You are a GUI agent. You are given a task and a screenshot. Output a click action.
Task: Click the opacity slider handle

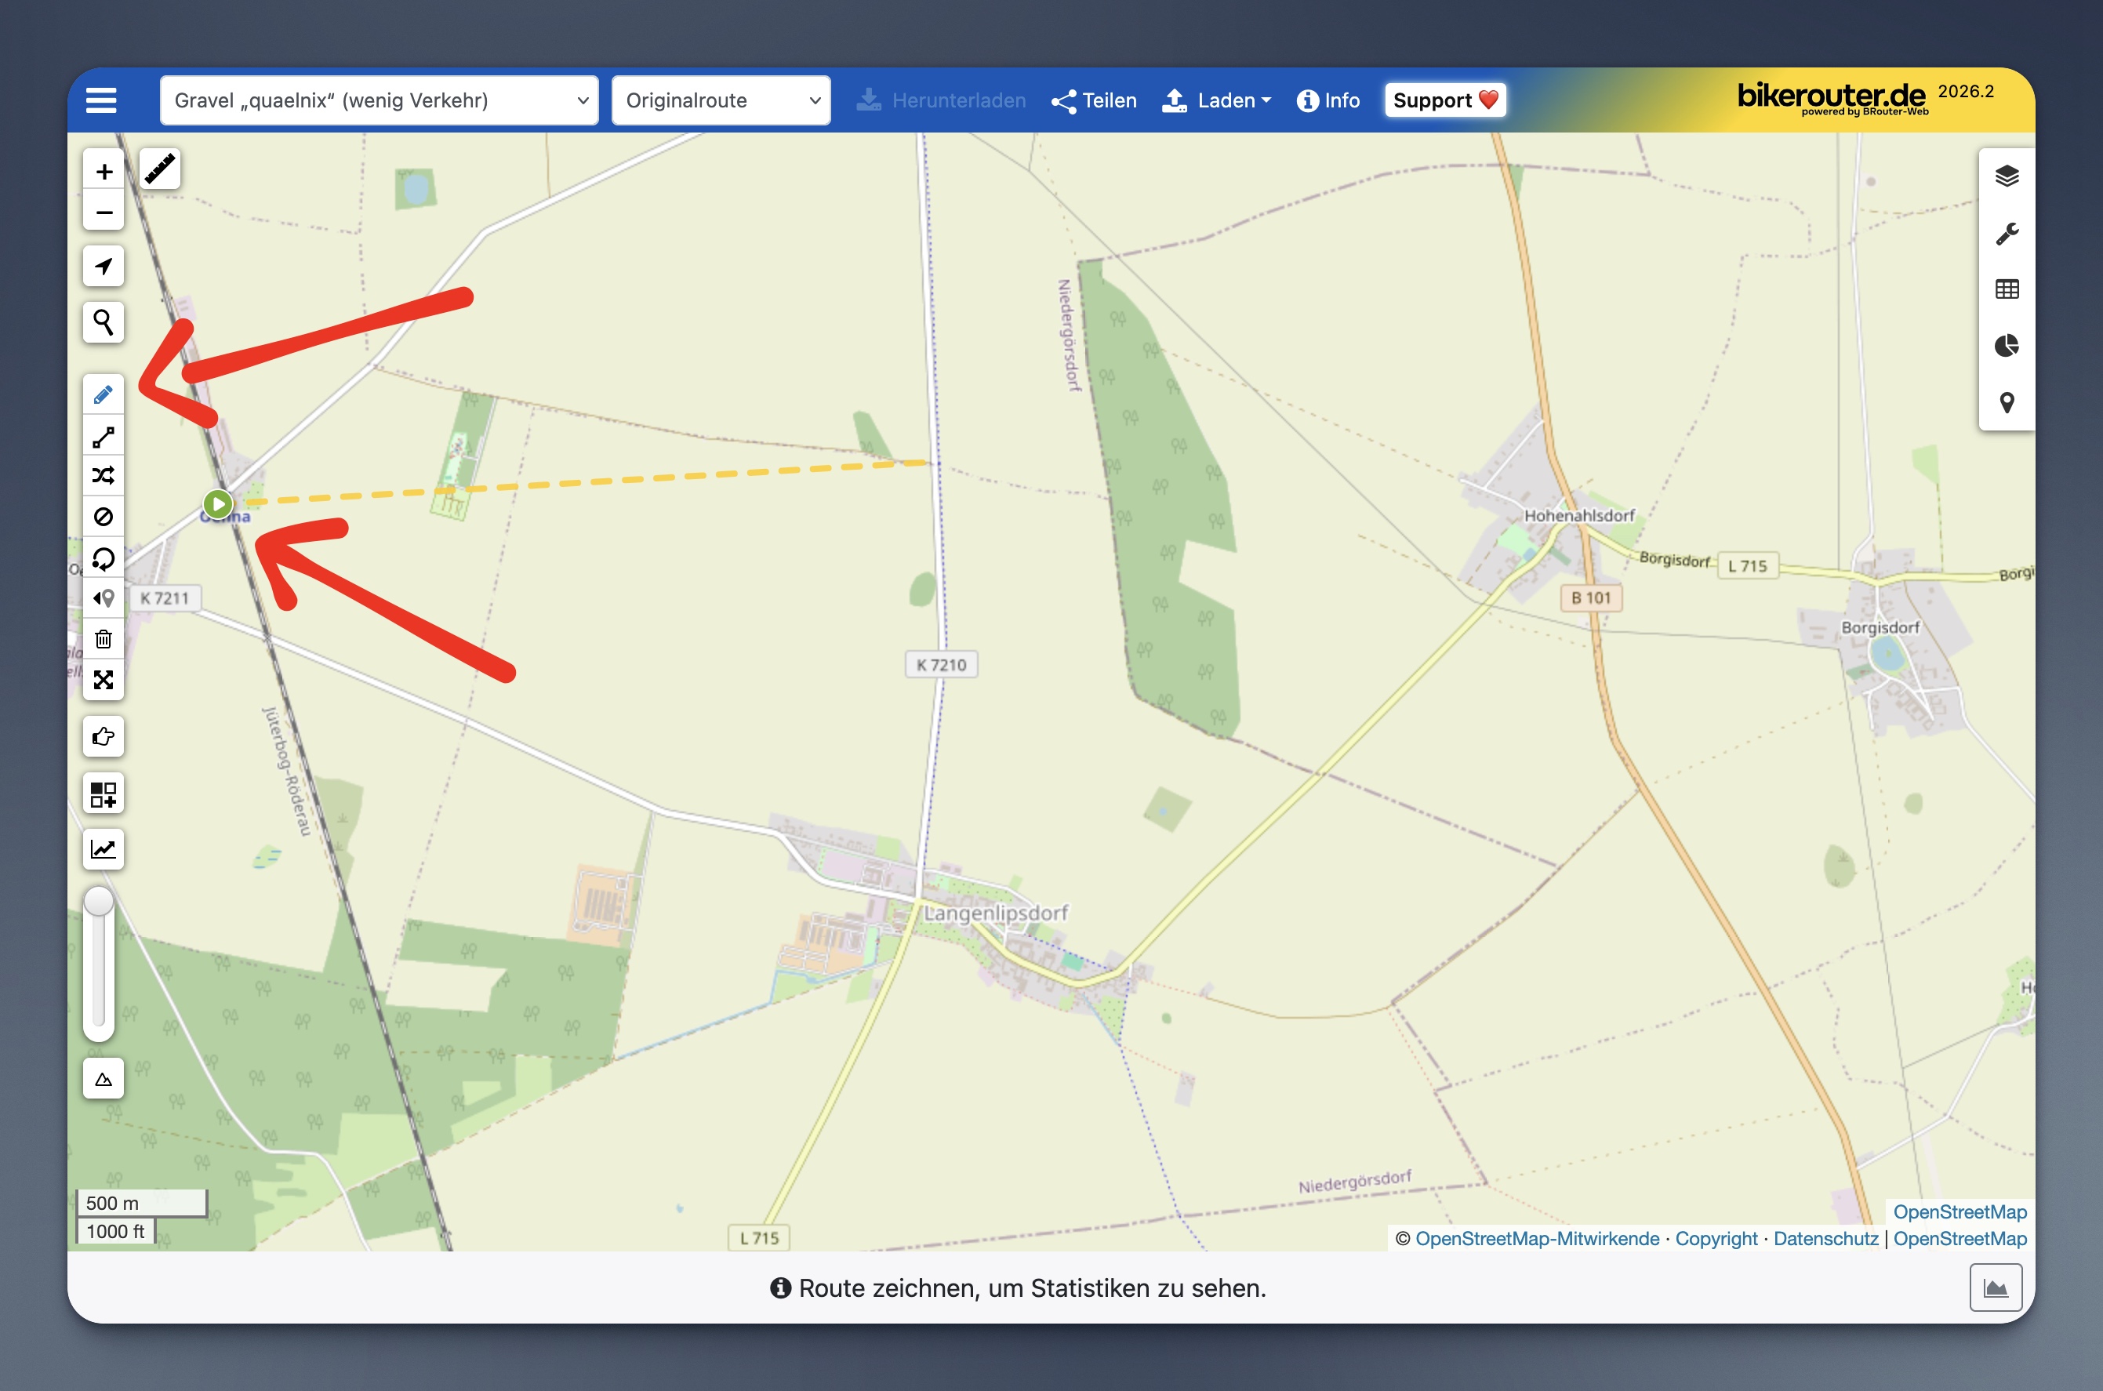pyautogui.click(x=99, y=901)
